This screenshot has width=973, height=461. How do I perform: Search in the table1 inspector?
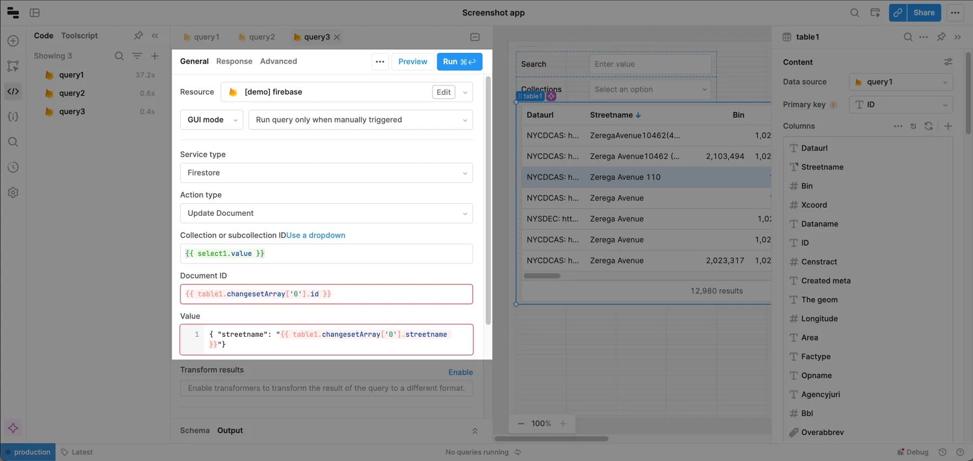point(908,37)
